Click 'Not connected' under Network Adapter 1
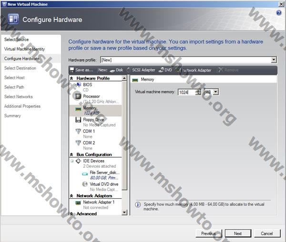 point(96,207)
